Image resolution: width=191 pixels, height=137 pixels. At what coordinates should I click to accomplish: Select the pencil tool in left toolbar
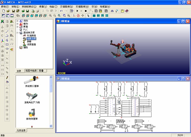coord(7,78)
